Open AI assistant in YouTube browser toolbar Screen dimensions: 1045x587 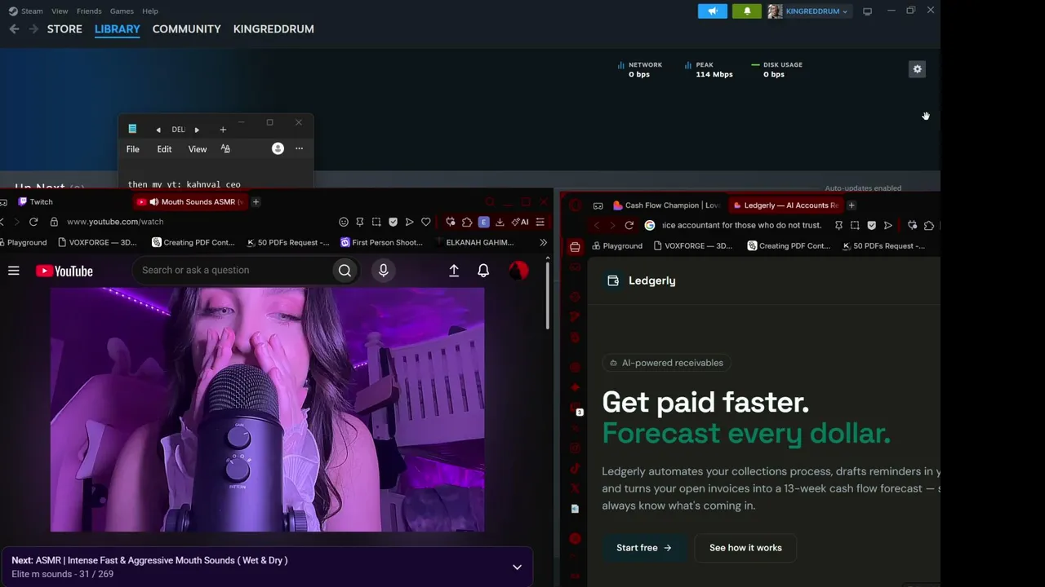(520, 222)
